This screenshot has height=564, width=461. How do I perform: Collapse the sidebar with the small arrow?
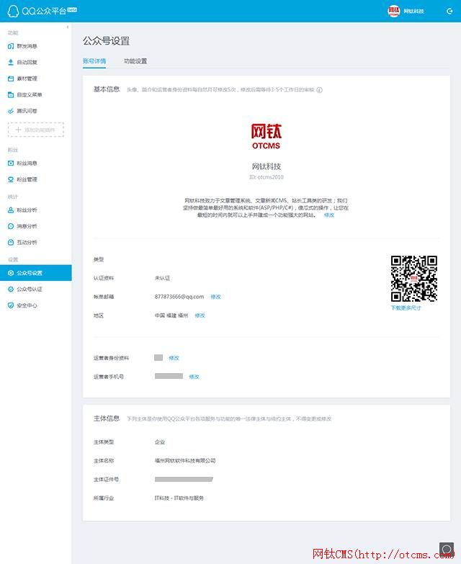click(68, 27)
